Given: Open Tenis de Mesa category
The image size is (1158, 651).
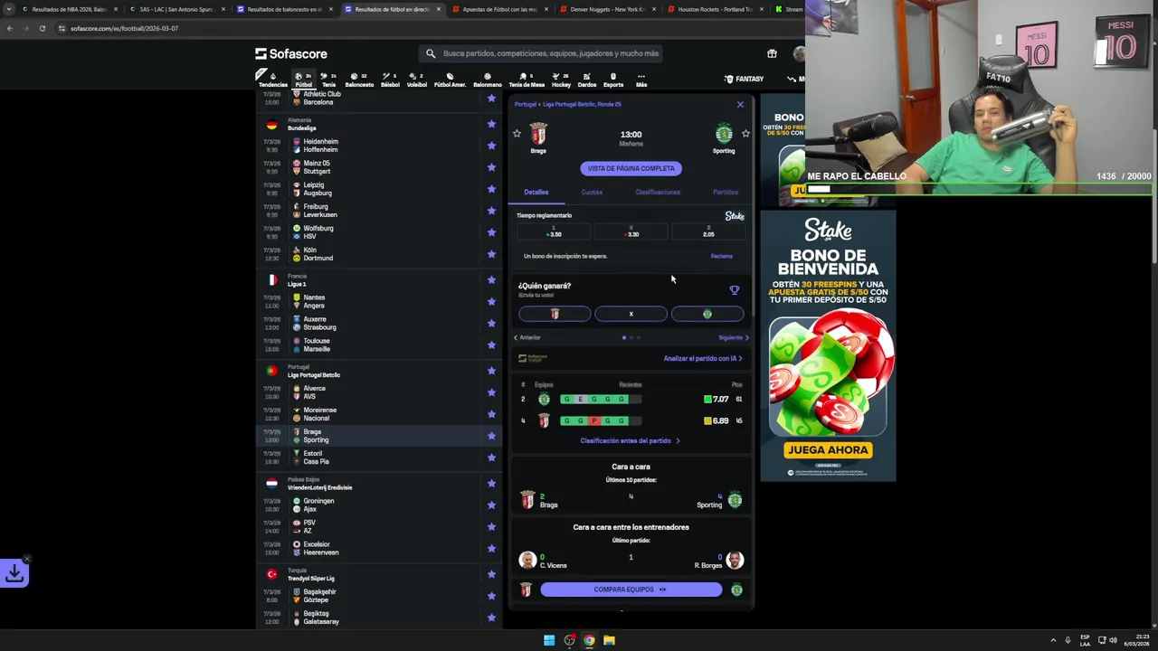Looking at the screenshot, I should [x=527, y=80].
